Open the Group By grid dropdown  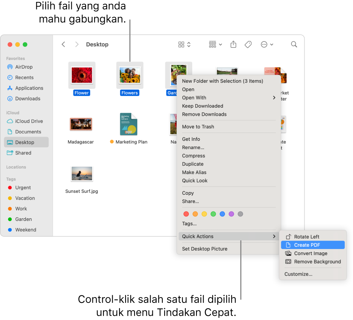pyautogui.click(x=215, y=44)
